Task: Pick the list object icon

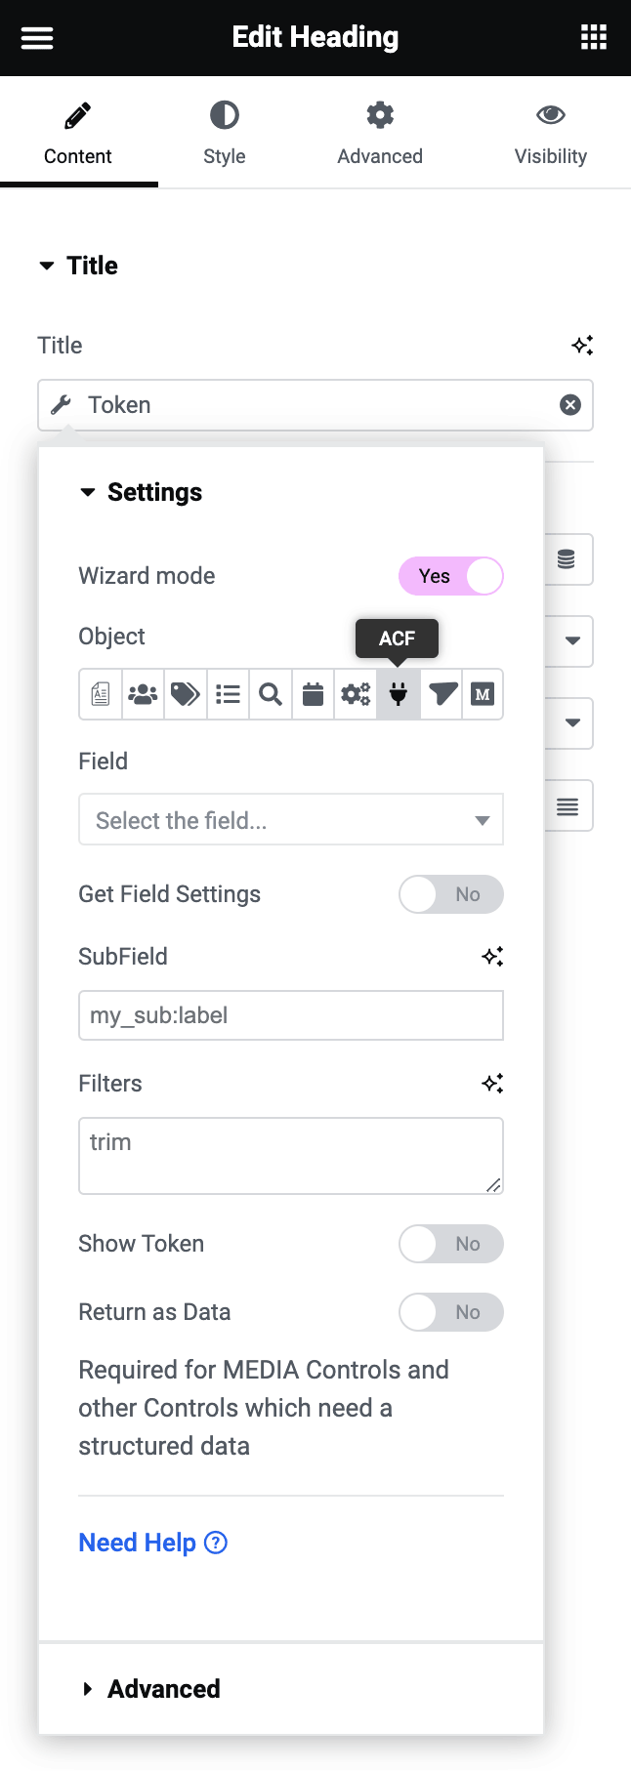Action: (x=228, y=694)
